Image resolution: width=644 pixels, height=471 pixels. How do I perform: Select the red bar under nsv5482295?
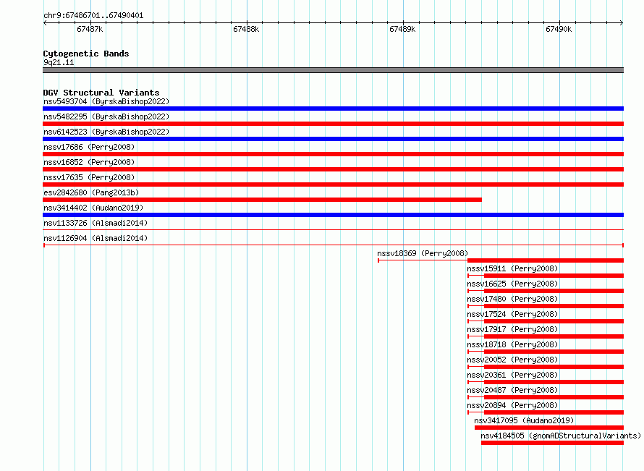(333, 124)
